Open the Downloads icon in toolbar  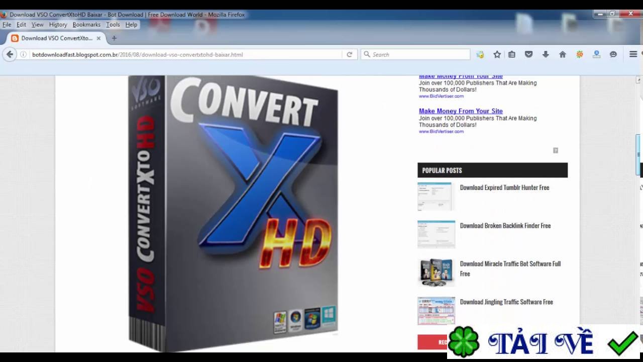[x=546, y=54]
